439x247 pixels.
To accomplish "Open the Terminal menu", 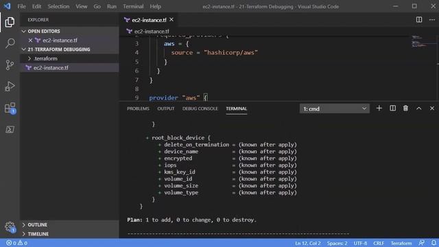I will click(x=133, y=6).
